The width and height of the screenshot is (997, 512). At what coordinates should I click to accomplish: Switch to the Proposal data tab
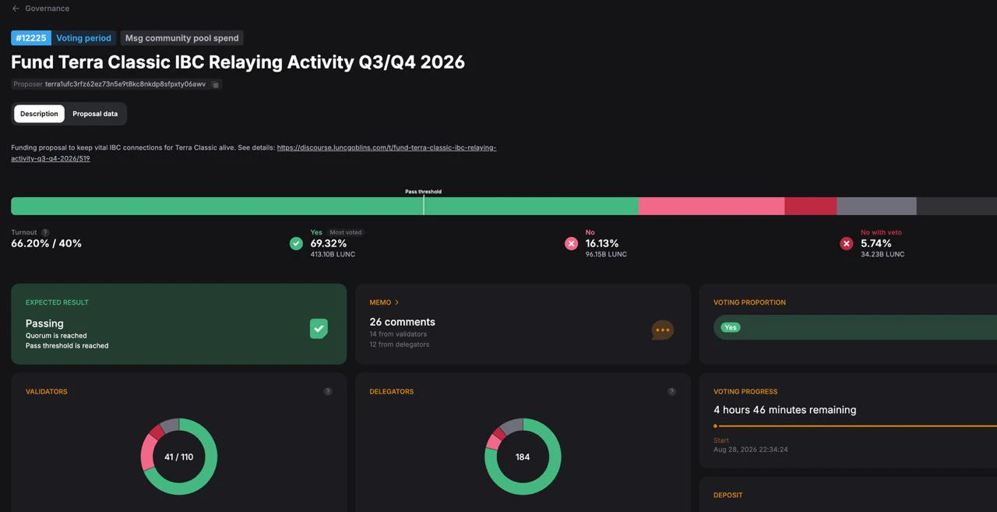95,114
